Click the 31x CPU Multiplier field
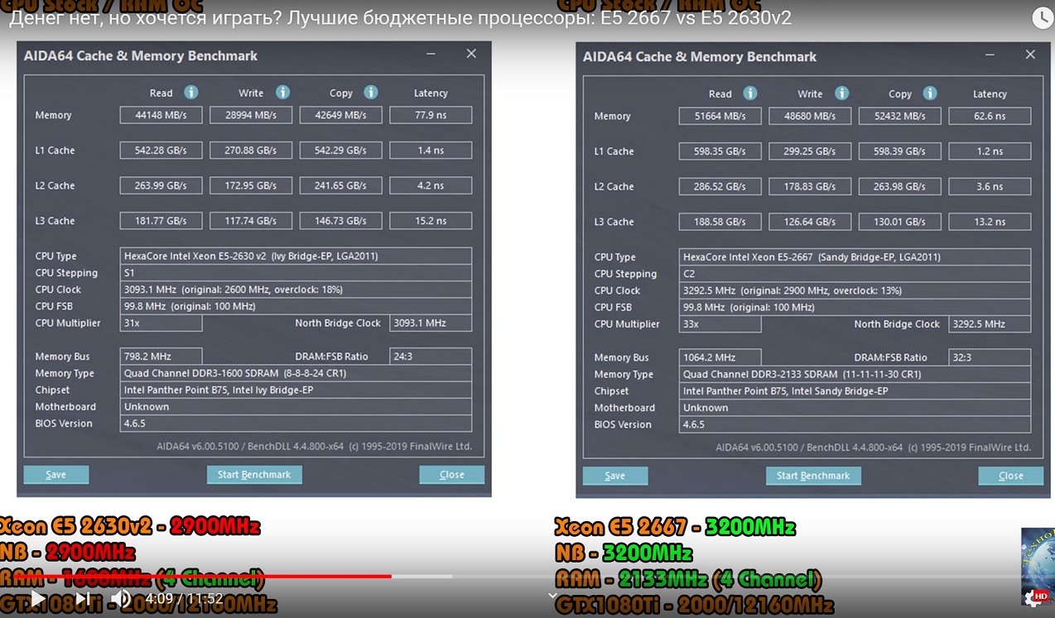 point(161,323)
